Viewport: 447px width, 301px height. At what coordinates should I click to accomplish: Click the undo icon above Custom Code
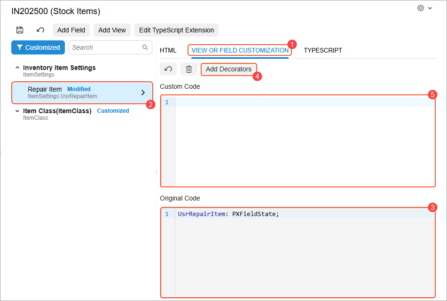coord(168,69)
